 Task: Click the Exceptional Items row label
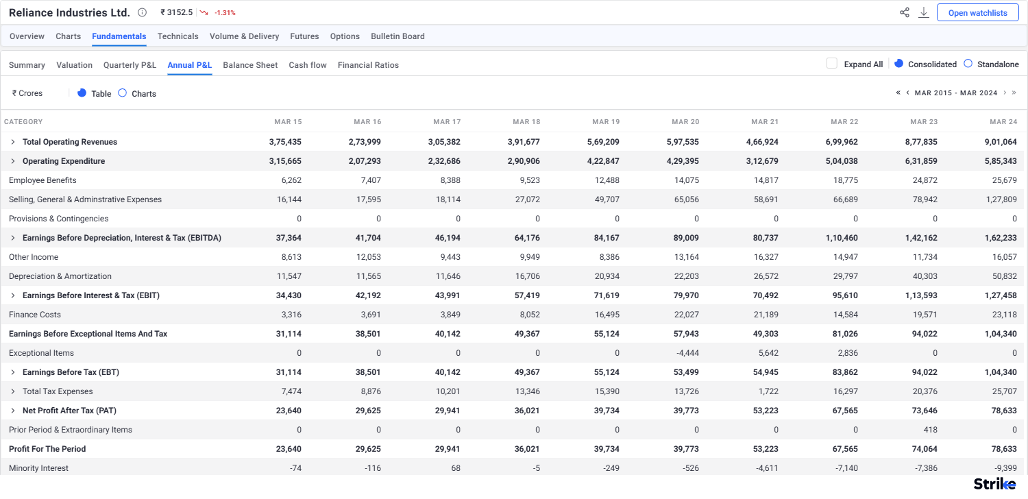(41, 353)
